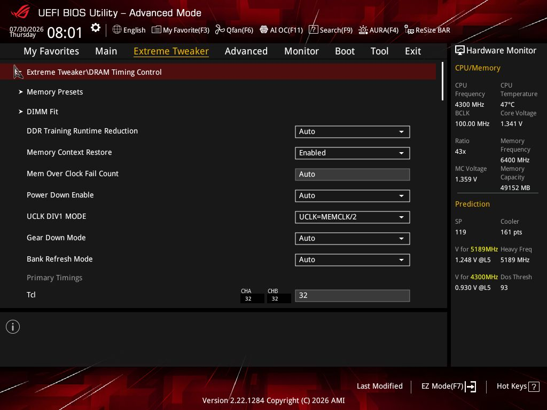Click the AURA lighting icon
The width and height of the screenshot is (547, 410).
363,30
